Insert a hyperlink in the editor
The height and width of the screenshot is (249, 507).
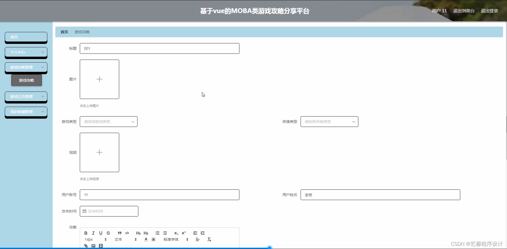86,246
